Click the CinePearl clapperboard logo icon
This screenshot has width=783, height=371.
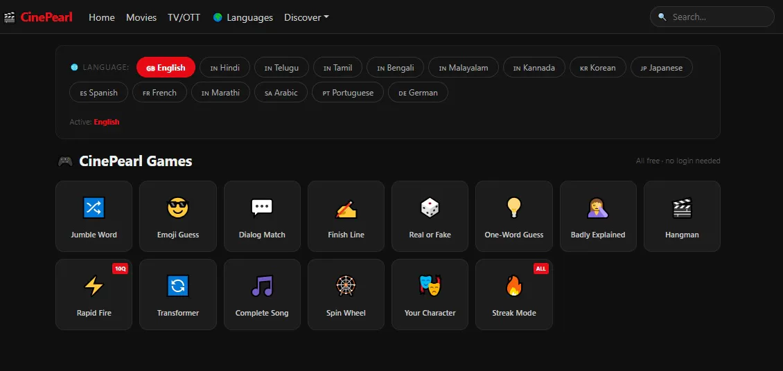tap(10, 17)
